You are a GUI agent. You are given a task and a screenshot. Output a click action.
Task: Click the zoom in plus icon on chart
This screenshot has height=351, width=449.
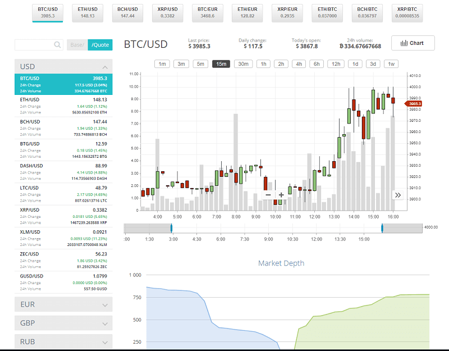click(281, 194)
